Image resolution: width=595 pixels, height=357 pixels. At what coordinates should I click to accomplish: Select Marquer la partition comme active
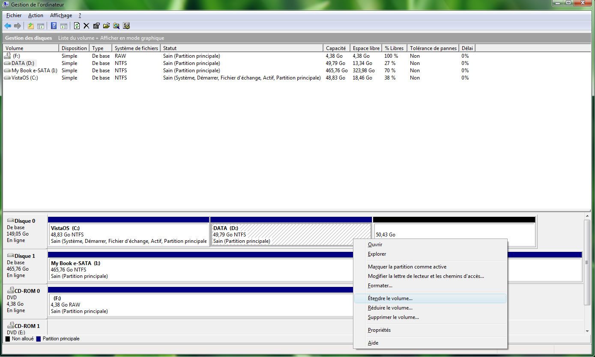click(x=430, y=267)
